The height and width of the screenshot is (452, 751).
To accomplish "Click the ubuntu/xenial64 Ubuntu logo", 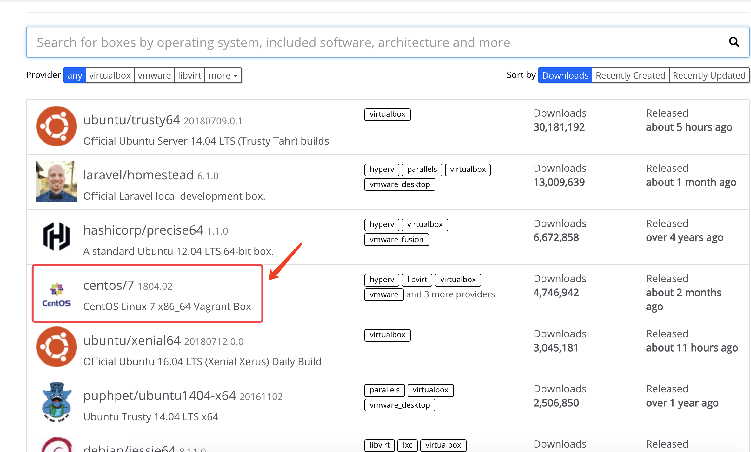I will click(x=56, y=347).
